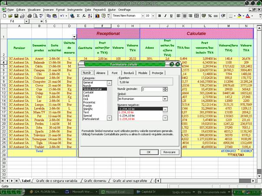Screen dimensions: 262x196
Task: Switch to the Protecție tab
Action: (157, 73)
